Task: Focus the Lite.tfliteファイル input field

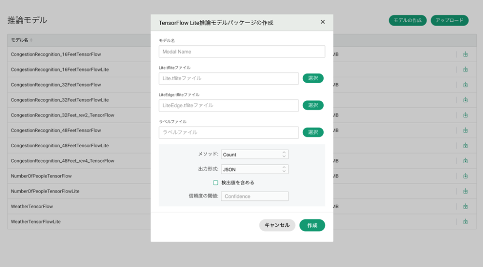Action: pos(228,79)
